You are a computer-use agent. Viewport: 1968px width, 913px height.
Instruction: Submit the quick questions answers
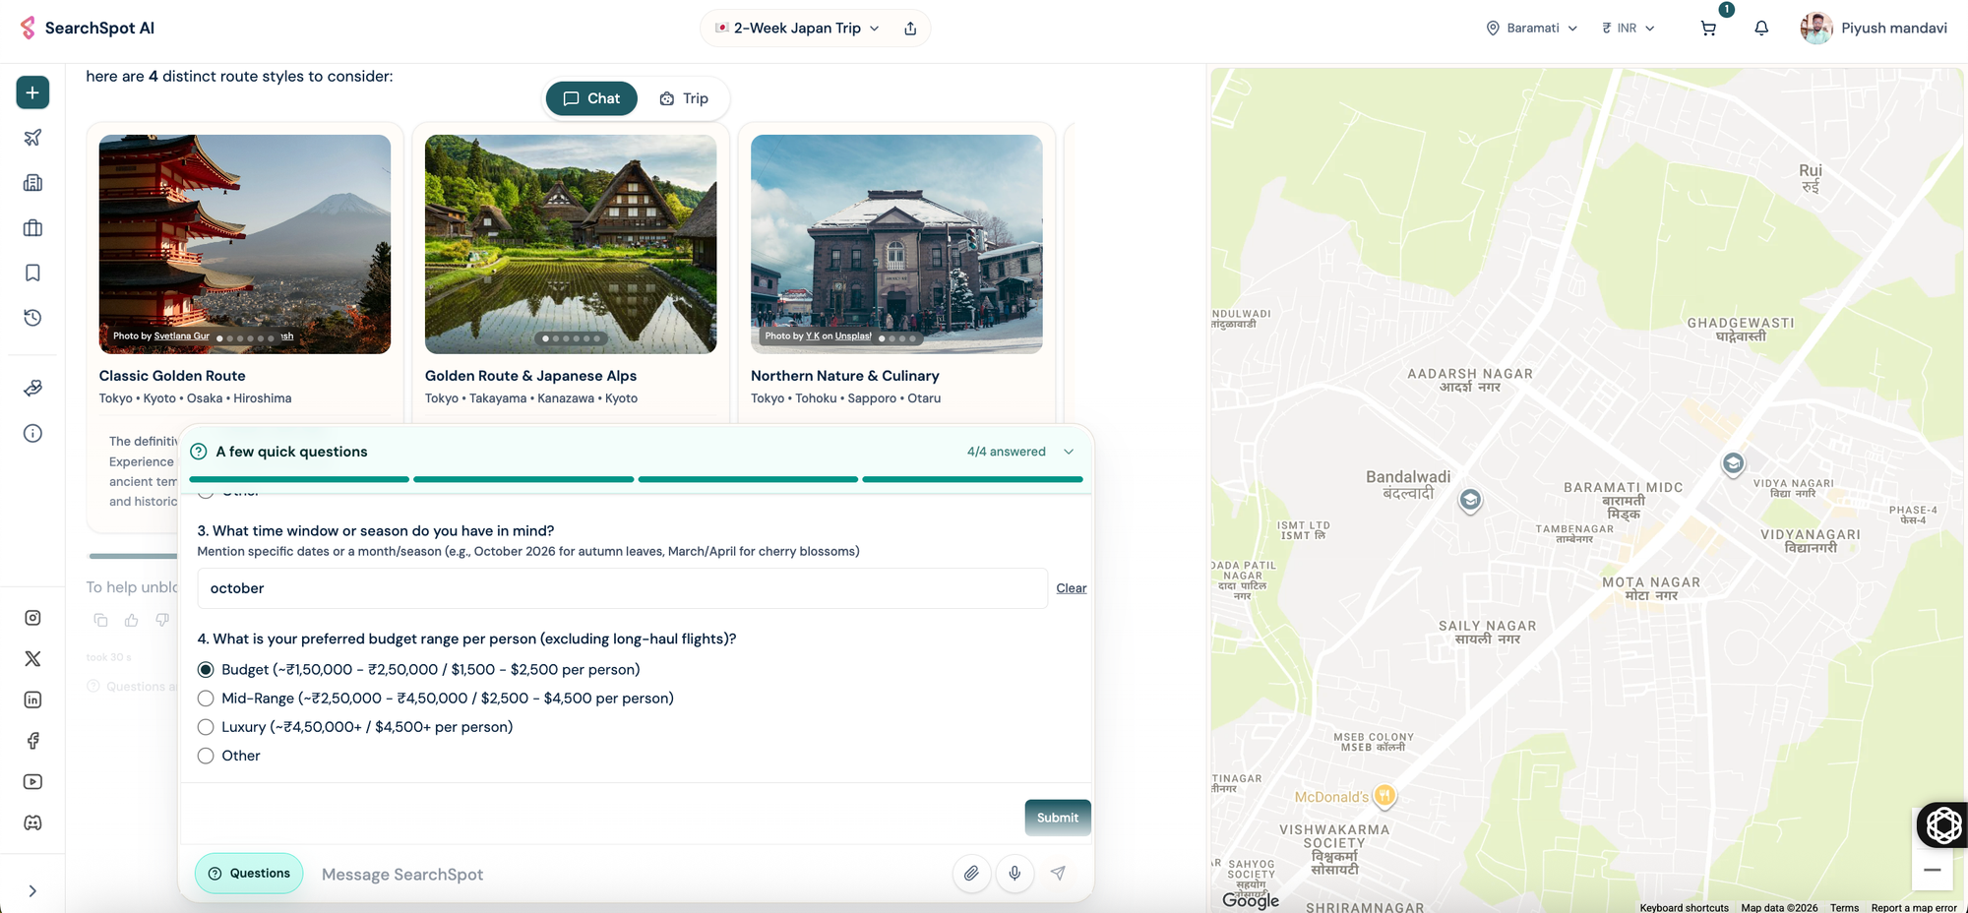1058,818
